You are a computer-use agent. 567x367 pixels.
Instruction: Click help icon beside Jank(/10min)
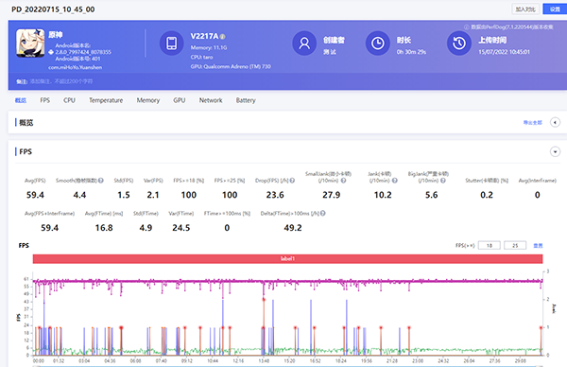(x=395, y=181)
